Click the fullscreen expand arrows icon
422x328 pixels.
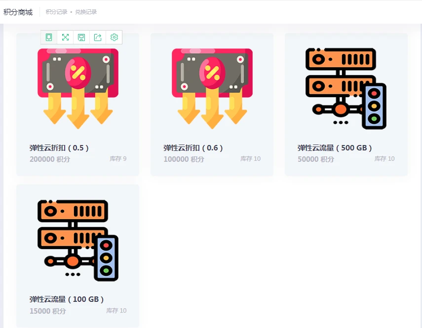(x=65, y=37)
